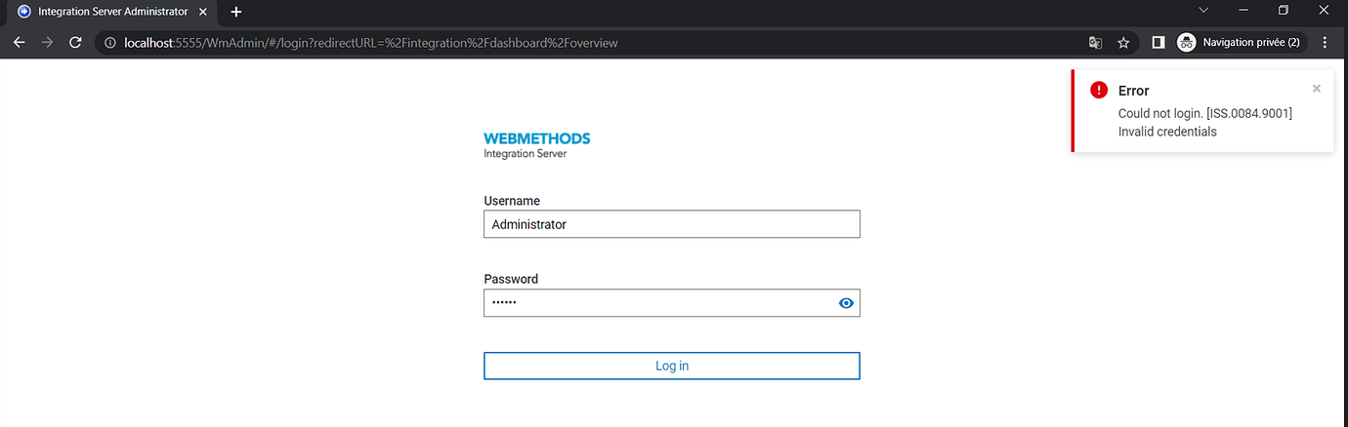The image size is (1348, 427).
Task: Focus the Password input field
Action: coord(659,303)
